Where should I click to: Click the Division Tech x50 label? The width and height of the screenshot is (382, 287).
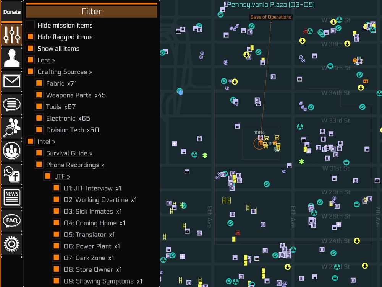(73, 130)
